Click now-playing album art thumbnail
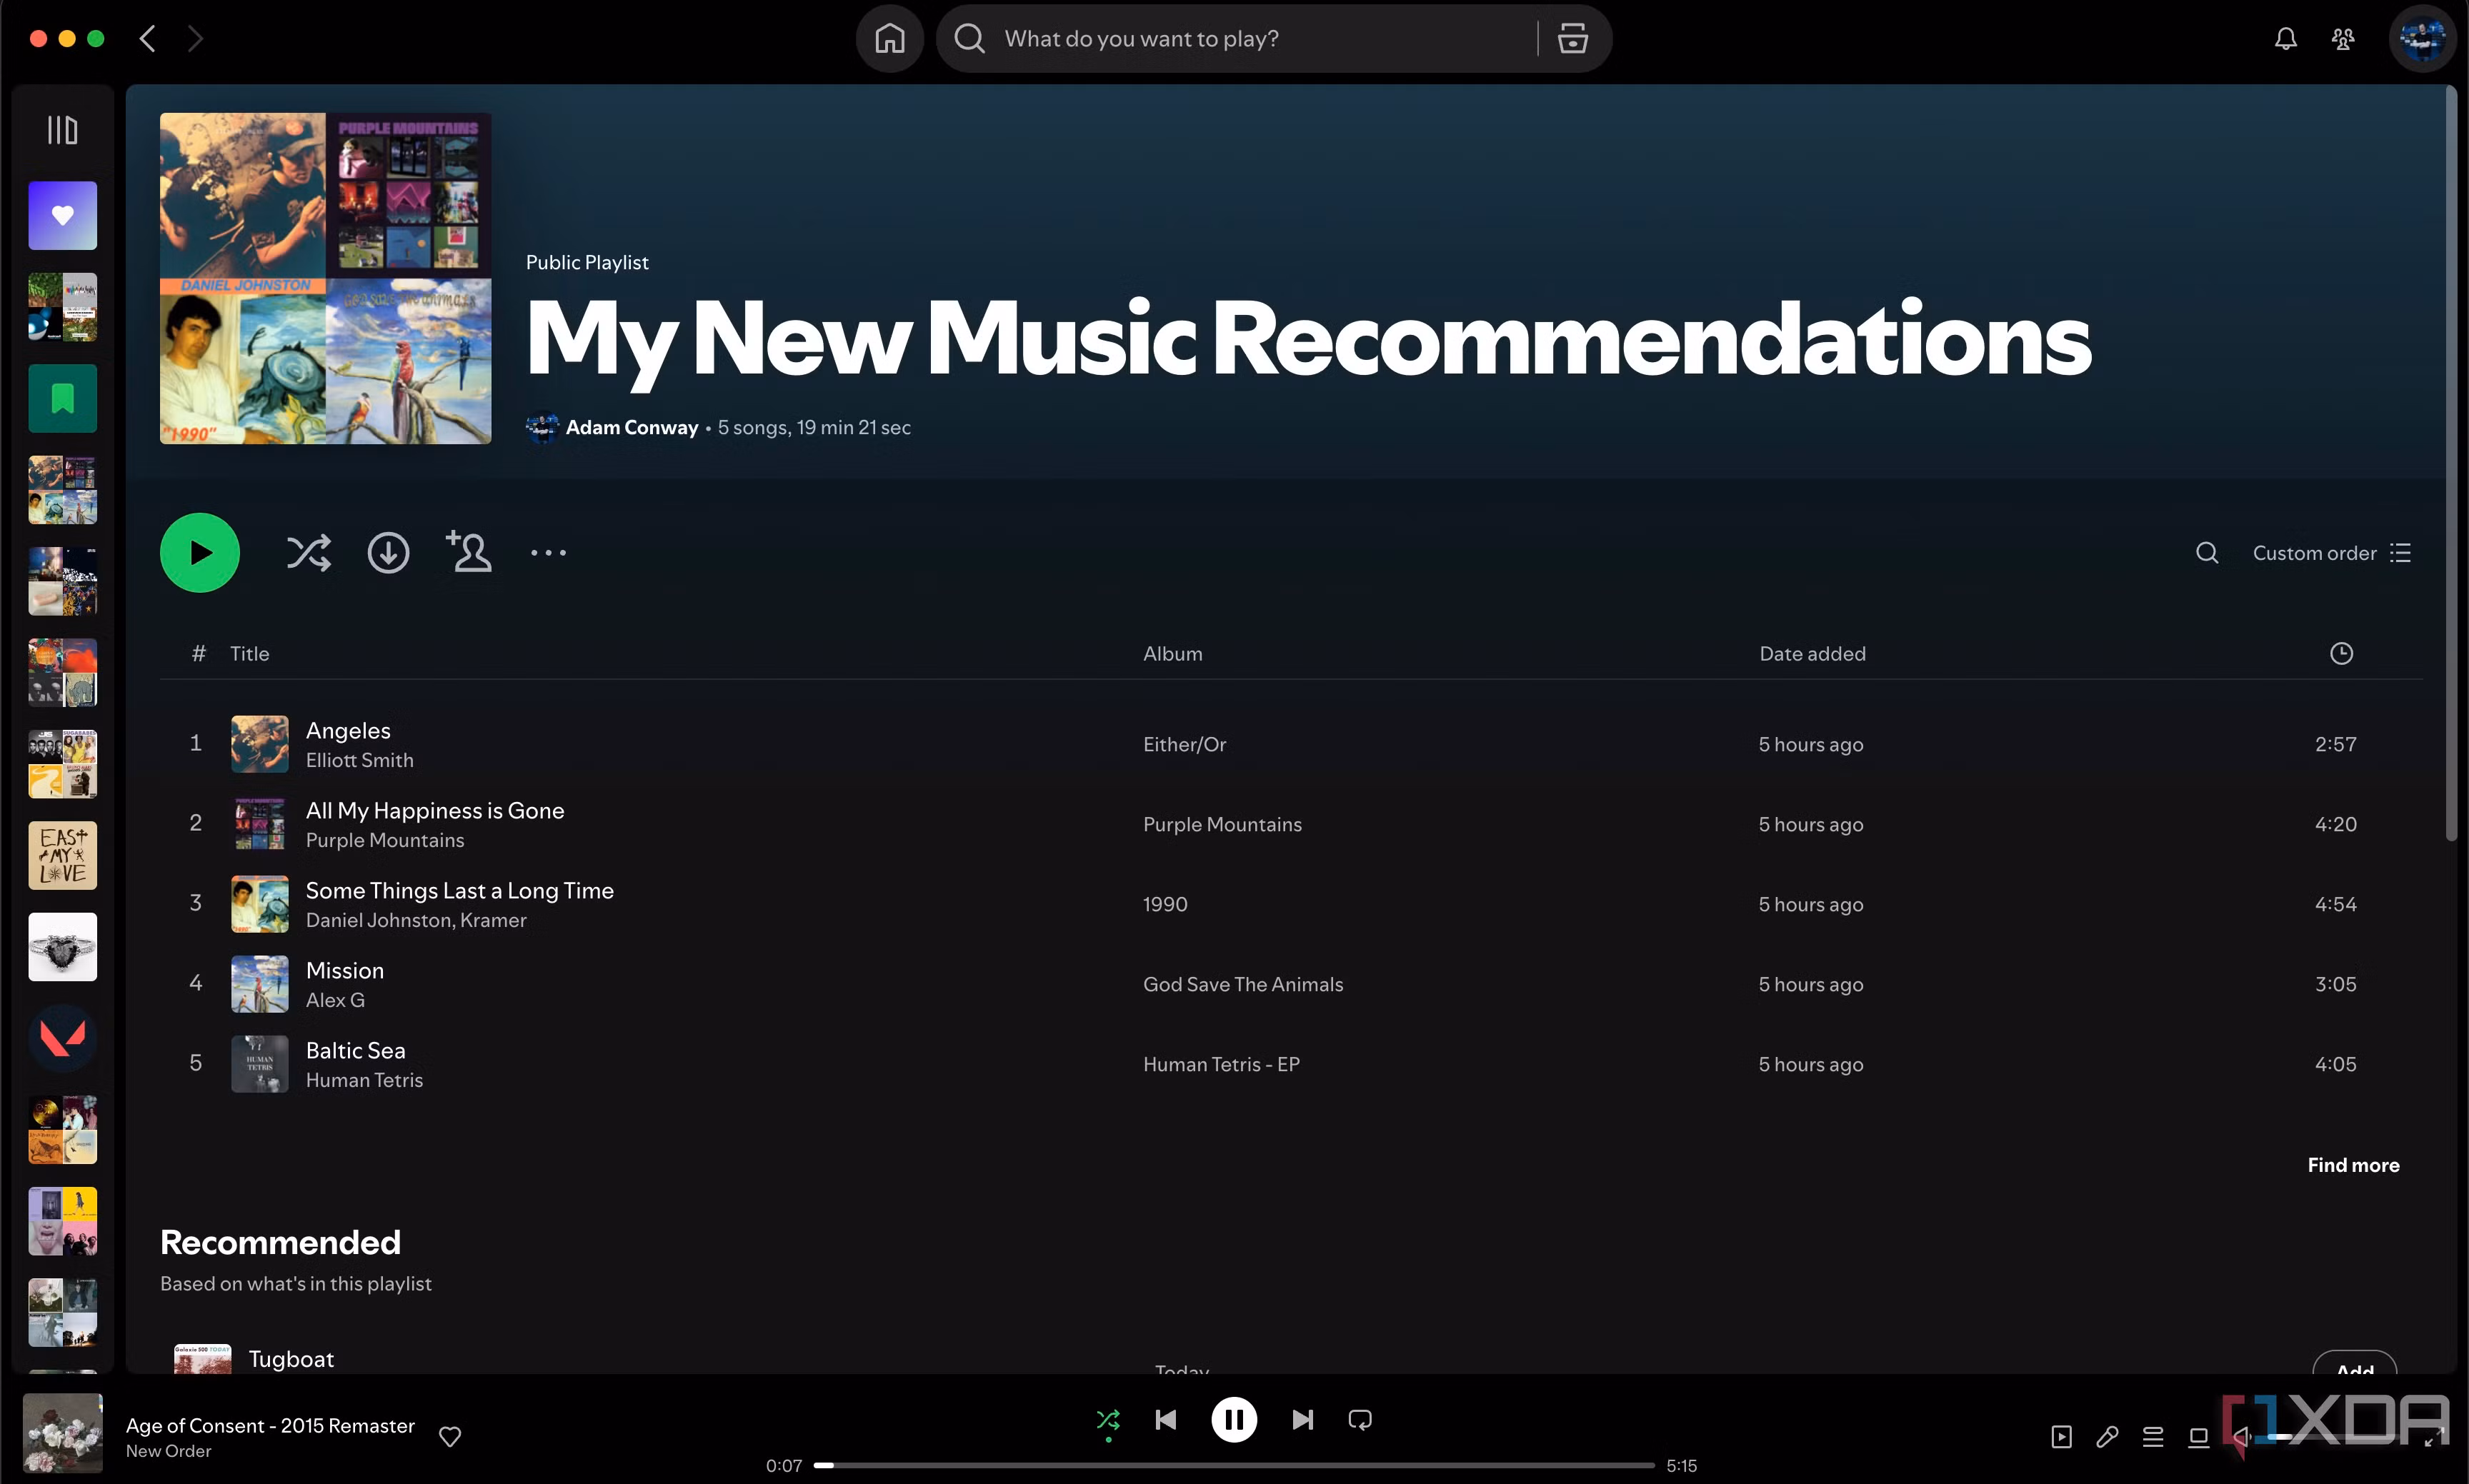Screen dimensions: 2469x1484 62,1433
